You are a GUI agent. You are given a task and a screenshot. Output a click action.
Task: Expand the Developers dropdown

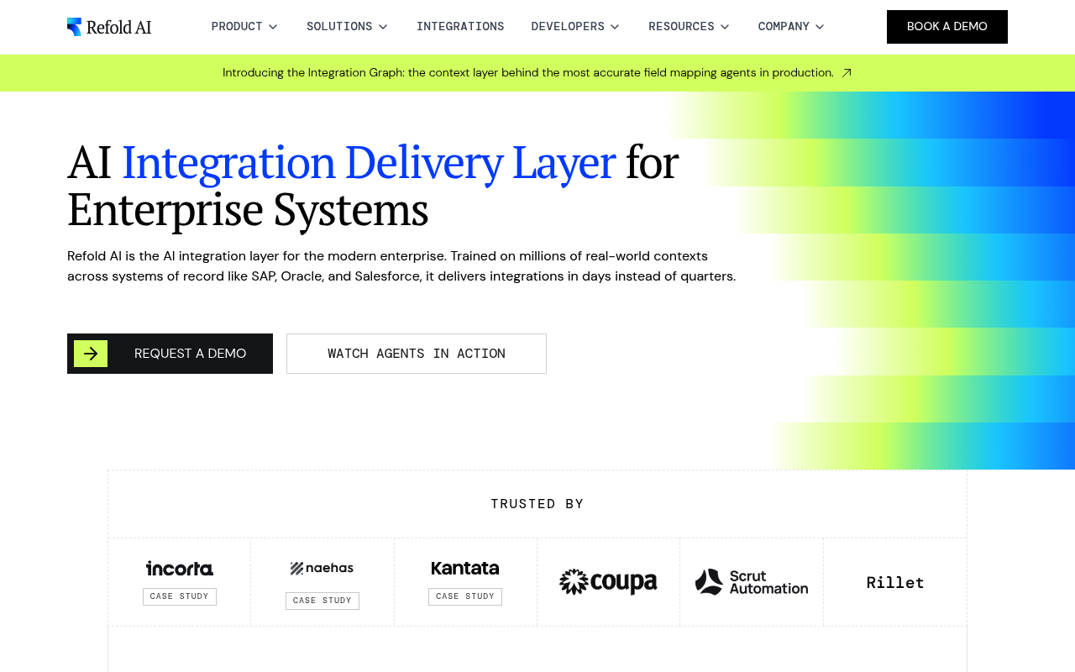click(575, 27)
